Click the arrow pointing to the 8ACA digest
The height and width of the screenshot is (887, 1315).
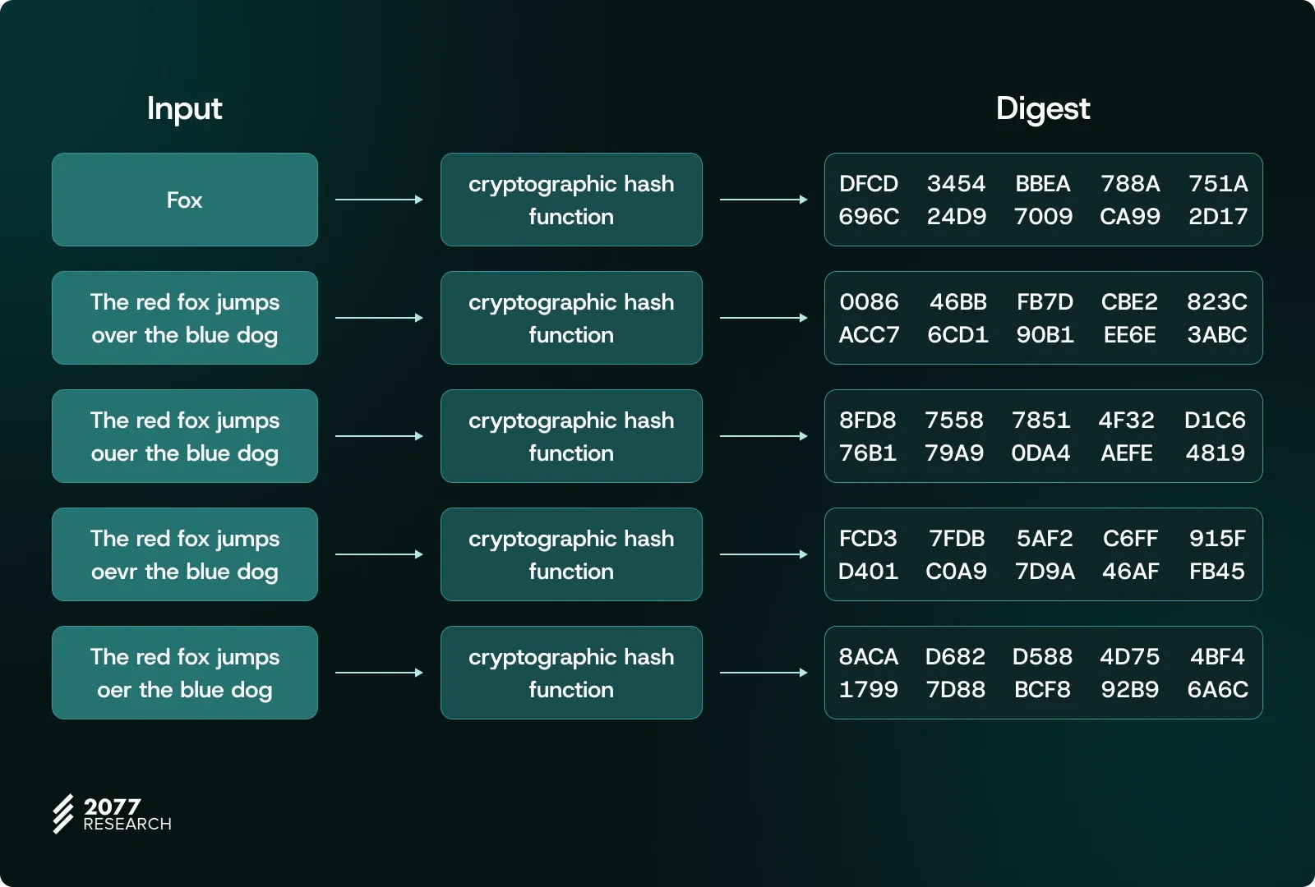pos(764,673)
